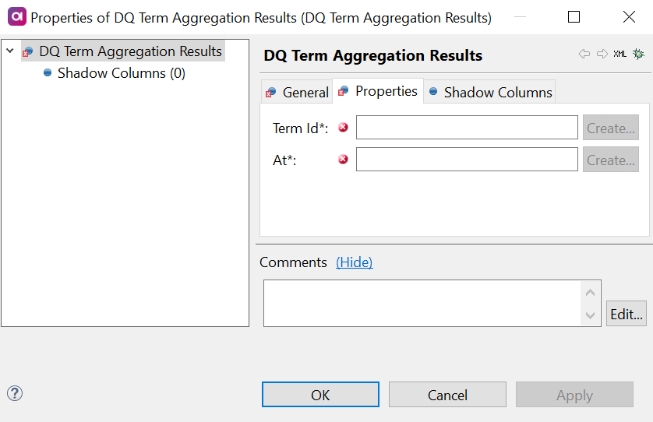Confirm with the OK button
The image size is (653, 422).
point(320,395)
